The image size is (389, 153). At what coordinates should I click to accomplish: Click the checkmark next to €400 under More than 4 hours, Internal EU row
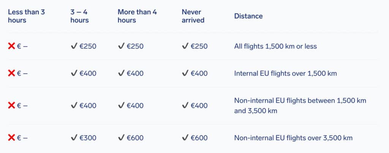[x=121, y=73]
